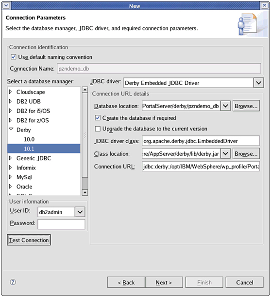The height and width of the screenshot is (297, 271).
Task: Select Derby version 10.0
Action: coord(29,139)
